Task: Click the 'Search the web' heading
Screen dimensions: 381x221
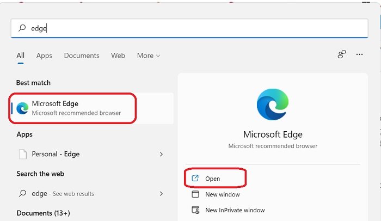Action: point(40,174)
